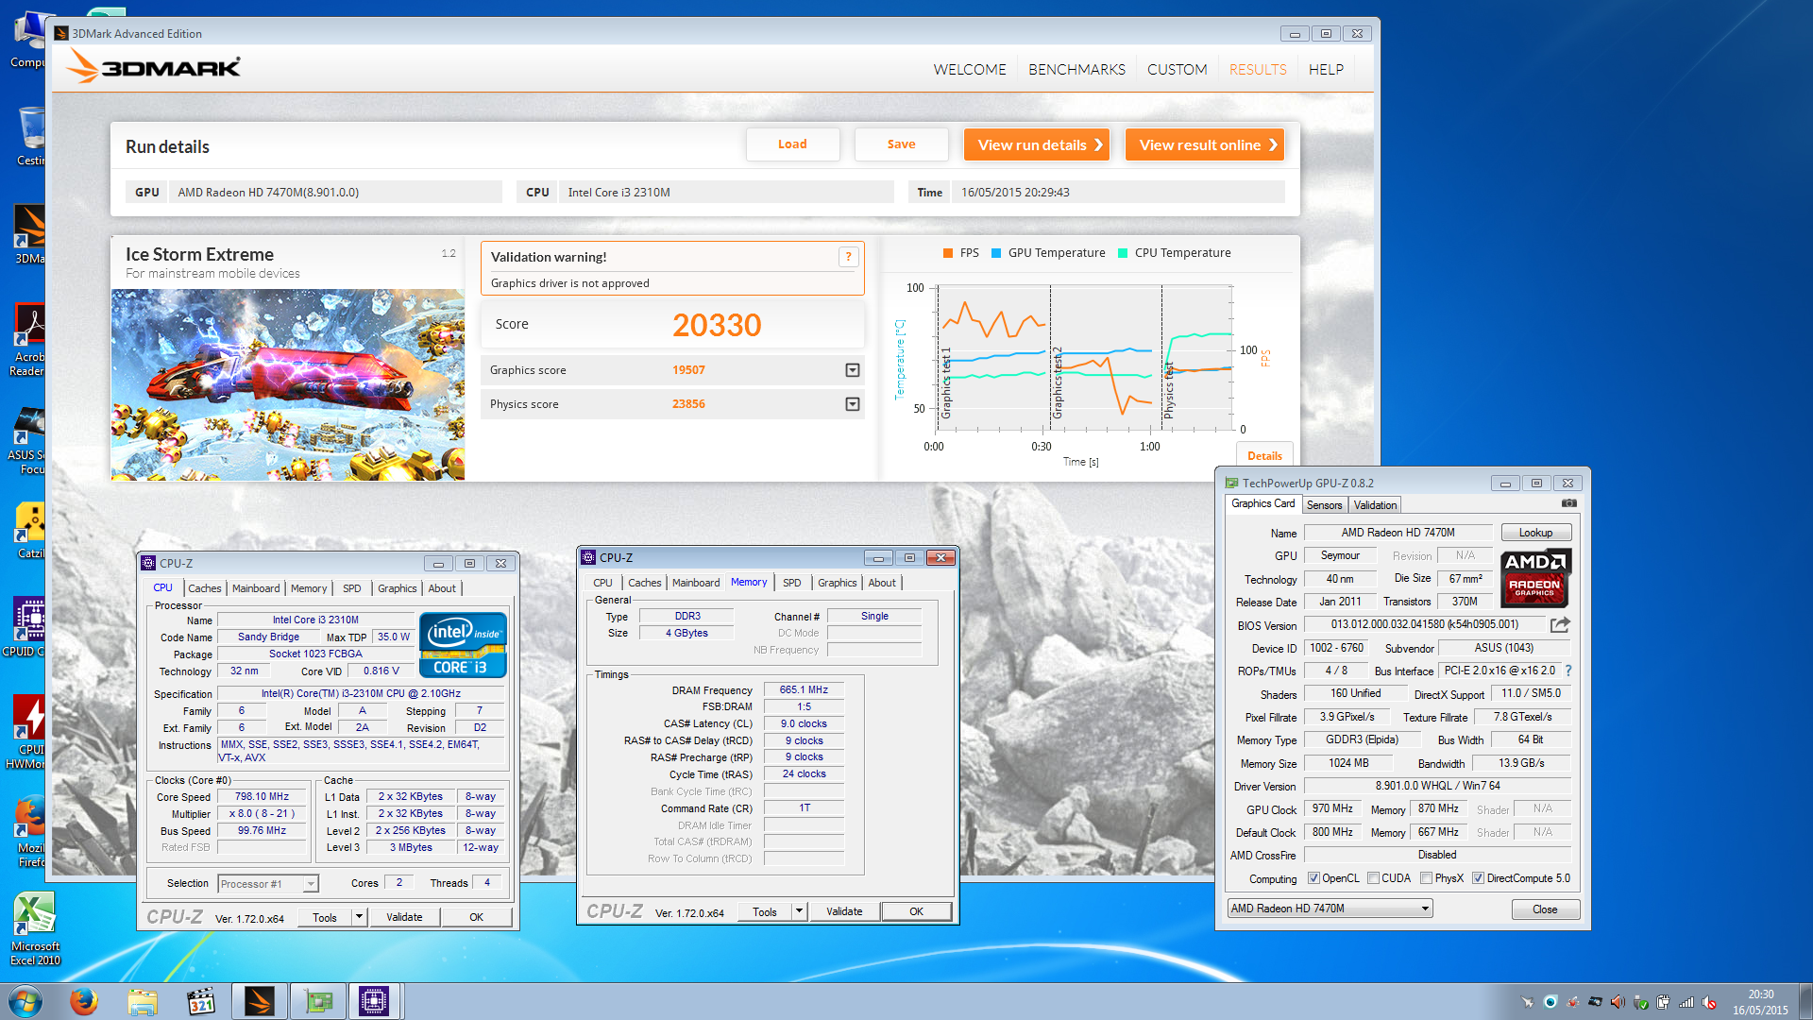1813x1020 pixels.
Task: Click the CPU-Z taskbar button
Action: (x=375, y=1001)
